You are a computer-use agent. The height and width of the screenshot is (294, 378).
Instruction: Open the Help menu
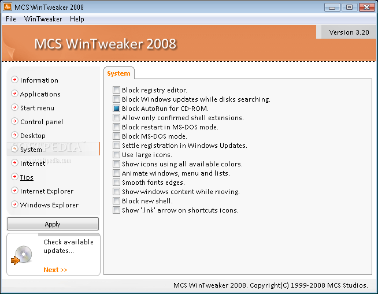tap(77, 19)
